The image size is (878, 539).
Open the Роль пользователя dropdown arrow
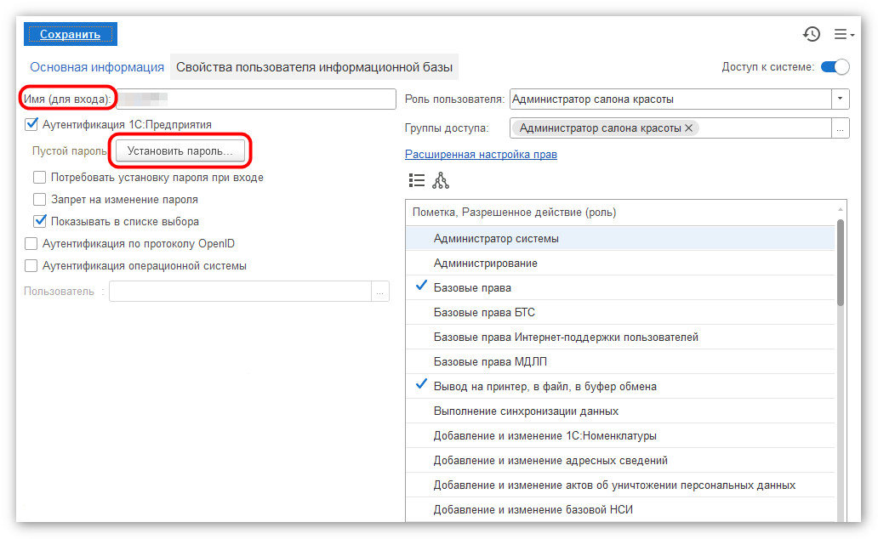(x=840, y=99)
